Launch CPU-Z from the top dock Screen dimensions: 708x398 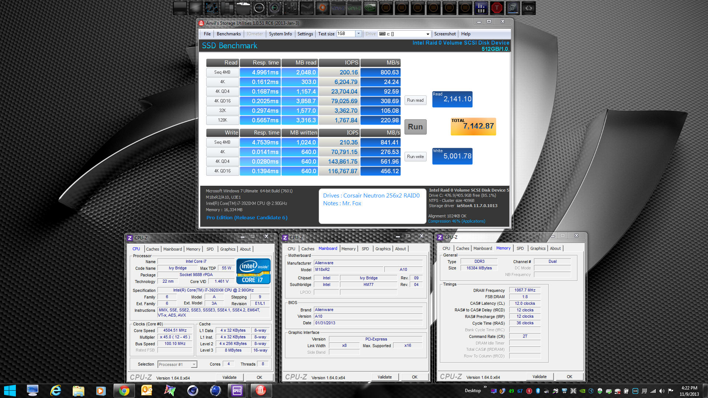[338, 8]
